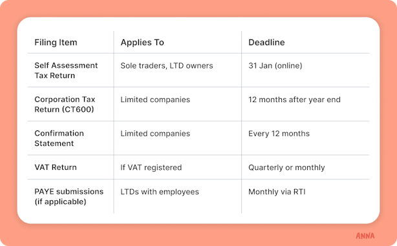Click the coral background outside the card
Viewport: 397px width, 246px height.
[198, 235]
